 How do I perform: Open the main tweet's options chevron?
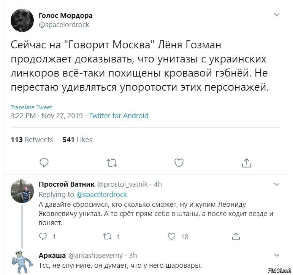[277, 14]
